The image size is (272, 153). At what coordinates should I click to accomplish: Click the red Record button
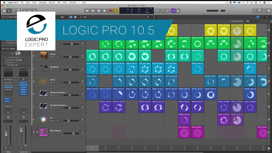pyautogui.click(x=110, y=11)
